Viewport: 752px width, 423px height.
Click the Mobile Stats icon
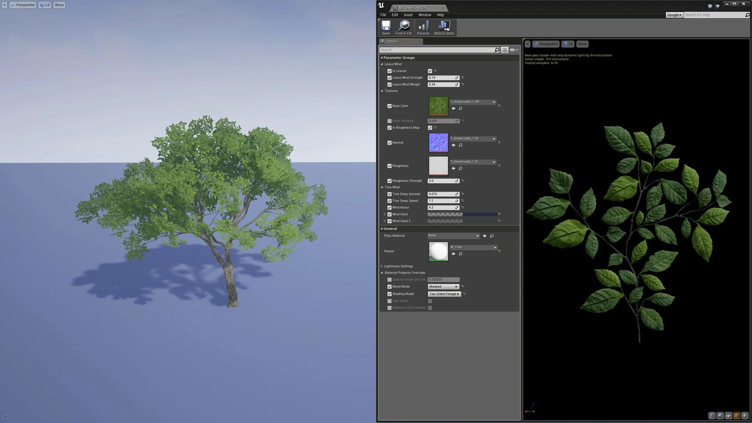pyautogui.click(x=444, y=28)
